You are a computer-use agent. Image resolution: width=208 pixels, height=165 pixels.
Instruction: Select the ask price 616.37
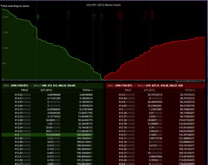pos(127,153)
